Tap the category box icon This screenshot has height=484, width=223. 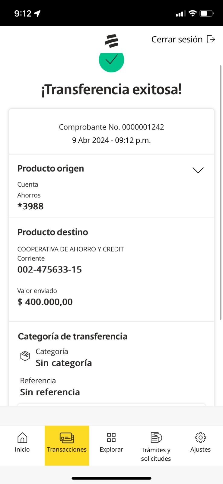[x=25, y=356]
